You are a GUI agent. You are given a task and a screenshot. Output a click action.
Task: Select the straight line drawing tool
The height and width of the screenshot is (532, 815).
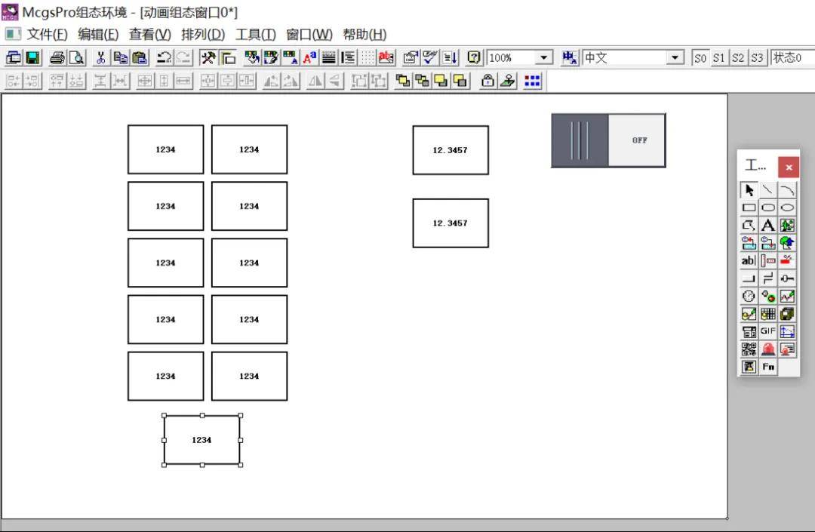click(x=767, y=190)
